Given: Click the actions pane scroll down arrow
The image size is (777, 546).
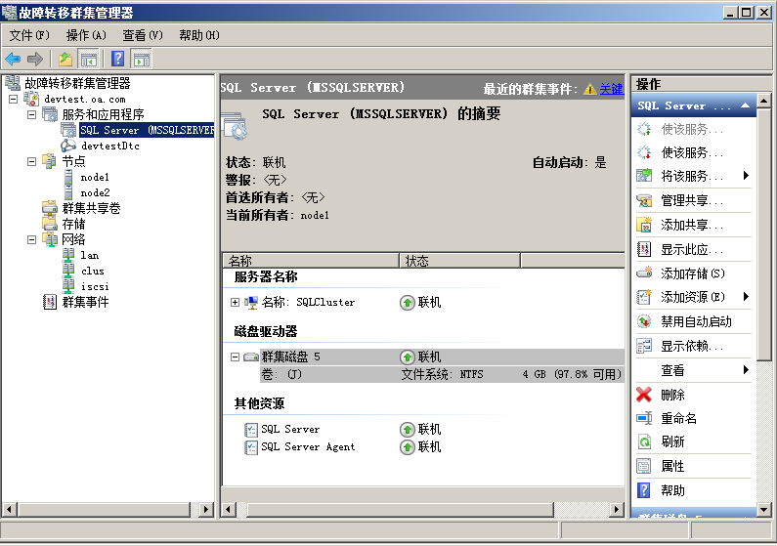Looking at the screenshot, I should 763,509.
